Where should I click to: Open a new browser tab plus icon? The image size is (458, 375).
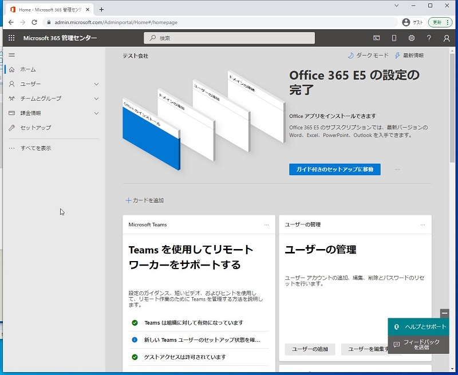[101, 10]
